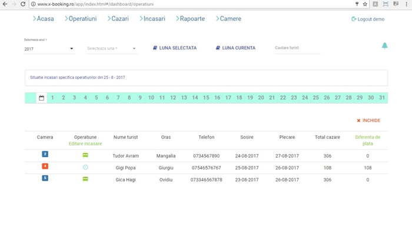Image resolution: width=412 pixels, height=236 pixels.
Task: Close the panel with INCHIDE
Action: [x=368, y=121]
